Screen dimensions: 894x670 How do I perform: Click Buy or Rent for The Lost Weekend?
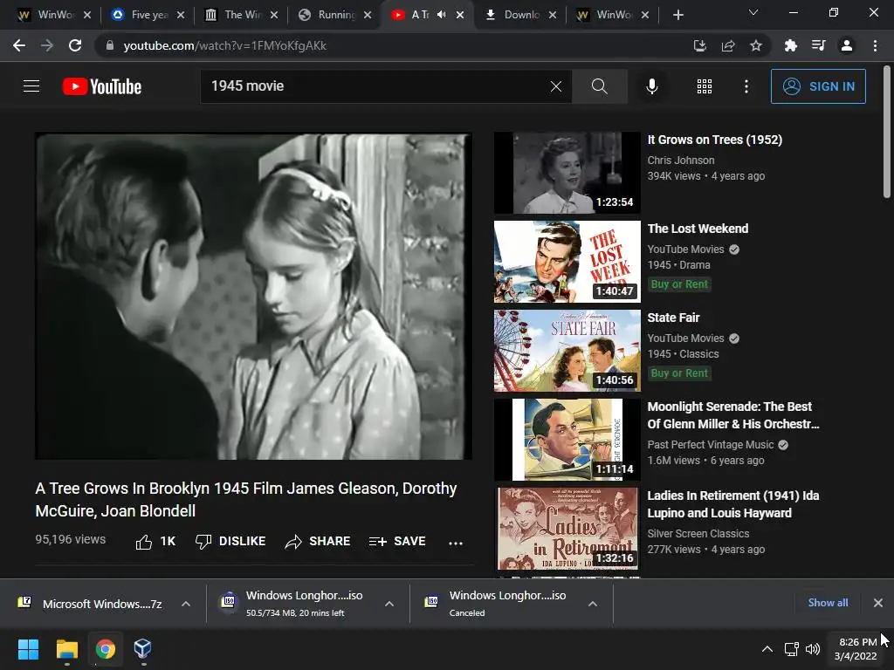[x=679, y=284]
